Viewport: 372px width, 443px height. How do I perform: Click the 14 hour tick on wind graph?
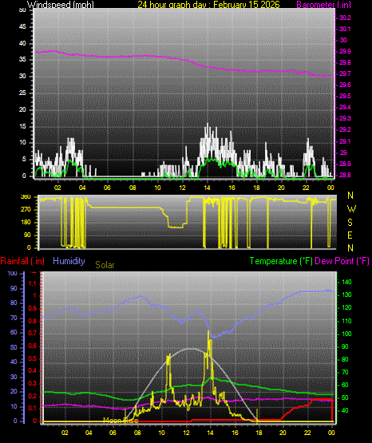207,188
